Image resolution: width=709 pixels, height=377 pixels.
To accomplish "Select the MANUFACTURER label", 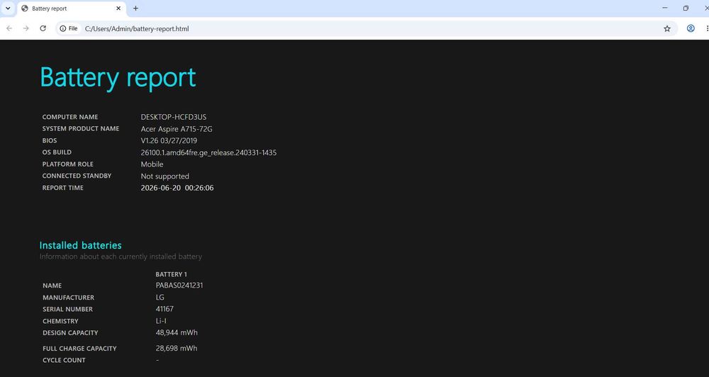I will click(x=68, y=298).
